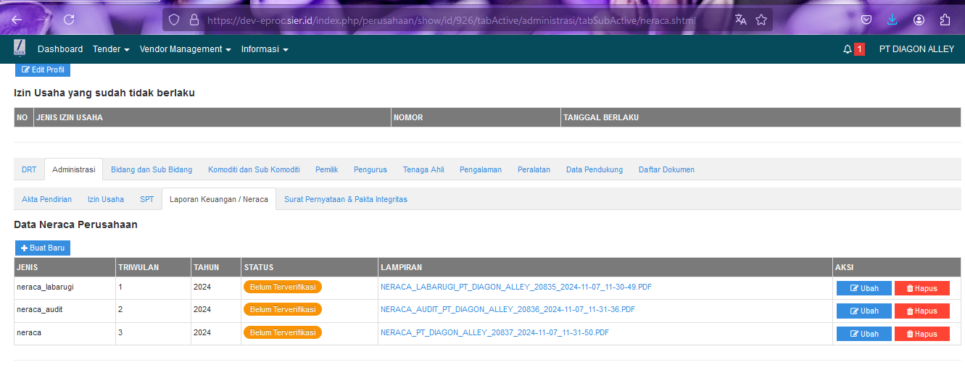Switch to the Bidang dan Sub Bidang tab

pos(152,169)
